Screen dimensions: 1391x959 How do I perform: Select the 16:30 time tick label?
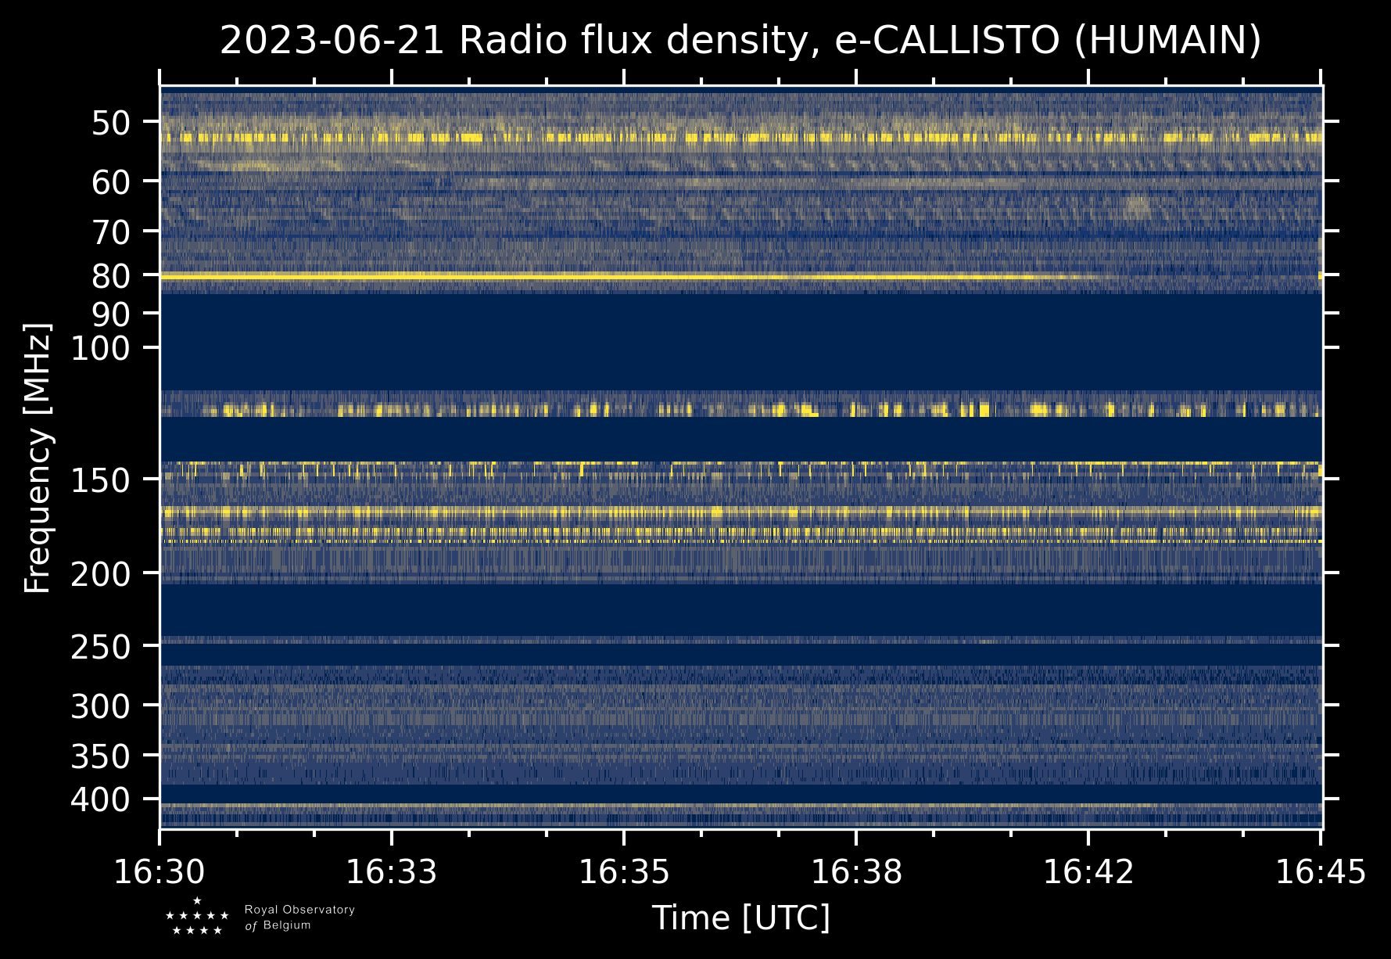point(160,872)
